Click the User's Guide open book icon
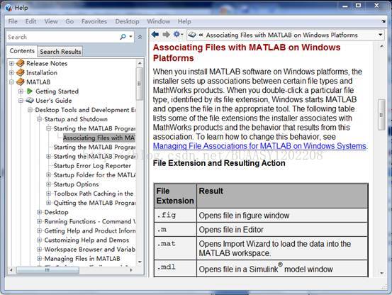 (30, 101)
